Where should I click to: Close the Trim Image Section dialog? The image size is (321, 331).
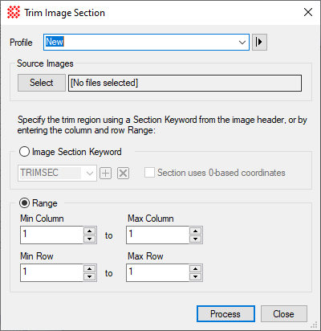click(x=308, y=12)
